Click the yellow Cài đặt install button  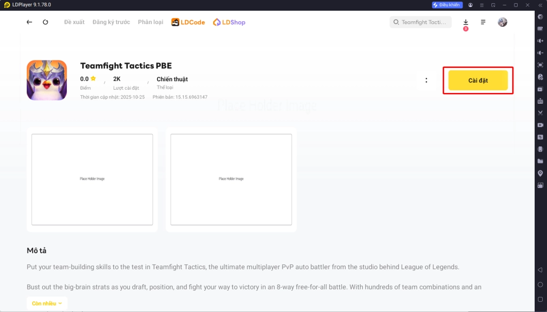point(478,80)
